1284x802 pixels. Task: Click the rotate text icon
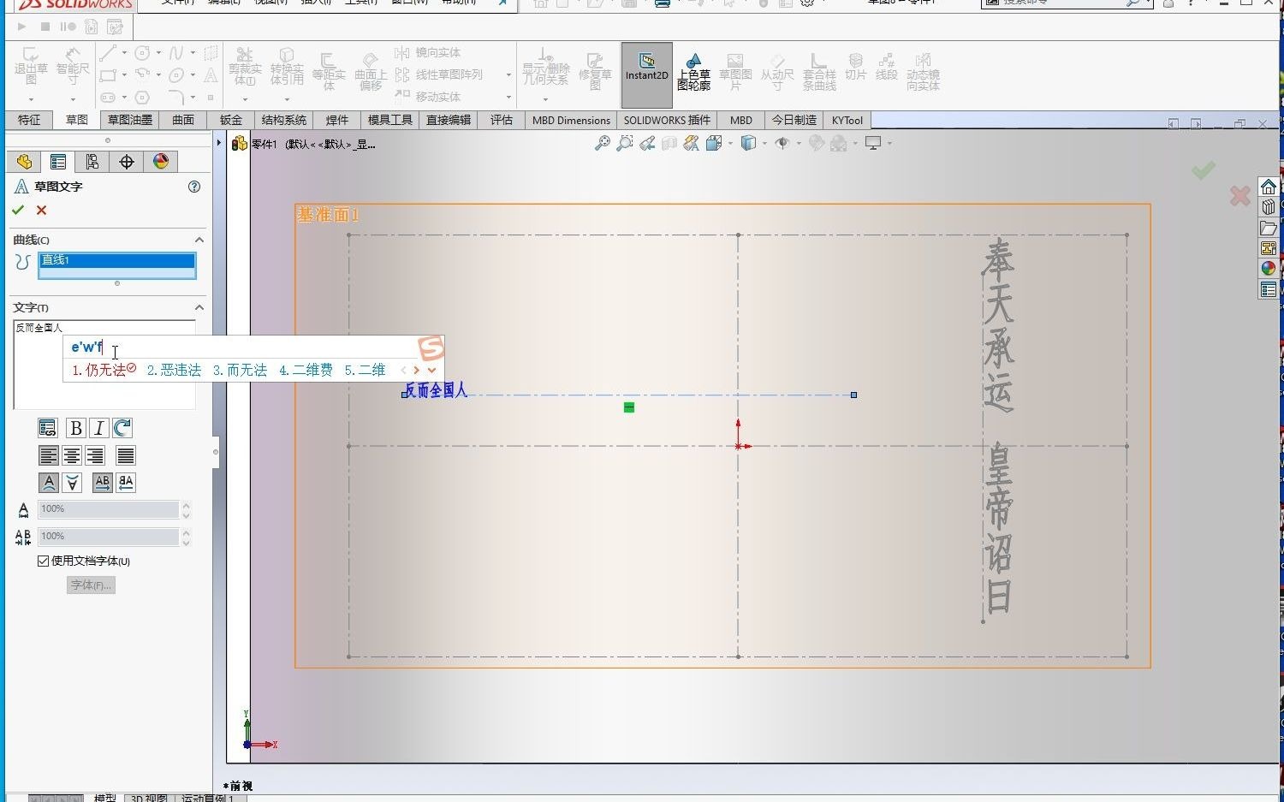coord(122,428)
